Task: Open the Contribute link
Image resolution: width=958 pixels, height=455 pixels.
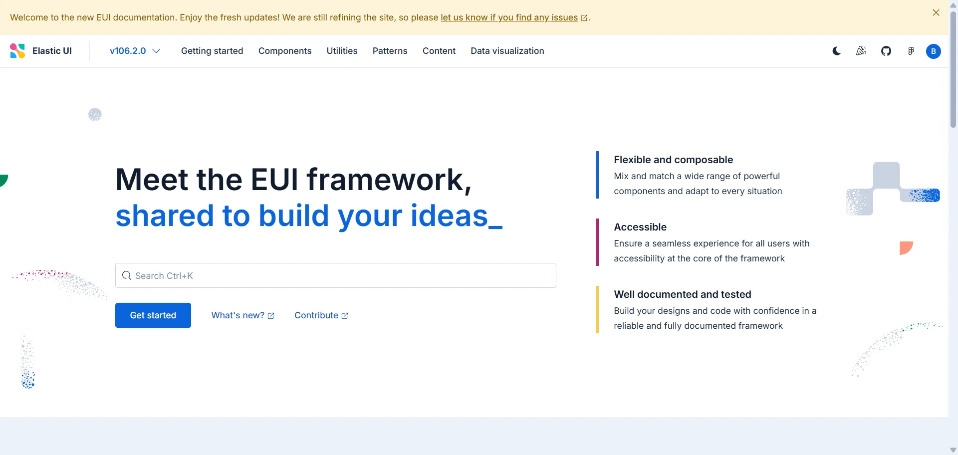Action: (x=321, y=315)
